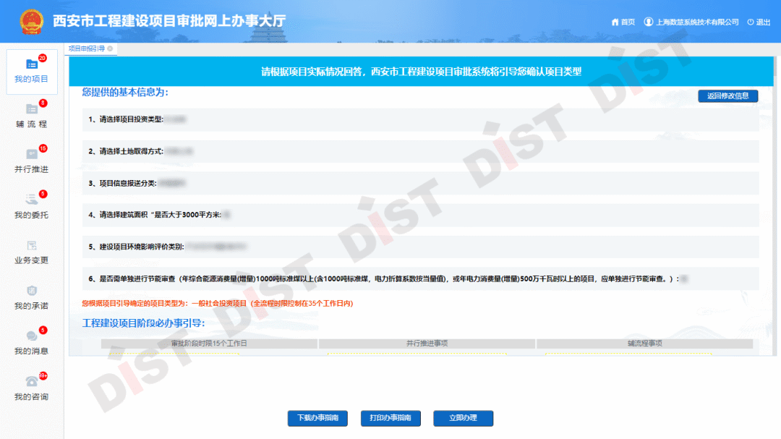Click the 返回修改信息 button
The height and width of the screenshot is (439, 781).
pos(727,96)
